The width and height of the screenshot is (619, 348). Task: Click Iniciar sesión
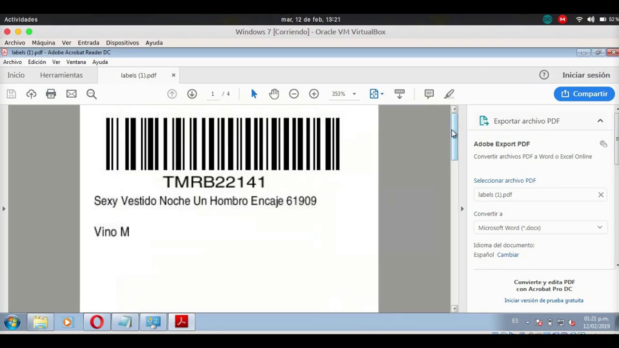pyautogui.click(x=586, y=75)
